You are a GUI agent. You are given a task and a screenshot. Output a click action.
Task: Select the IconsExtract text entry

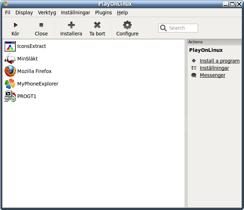pyautogui.click(x=32, y=46)
